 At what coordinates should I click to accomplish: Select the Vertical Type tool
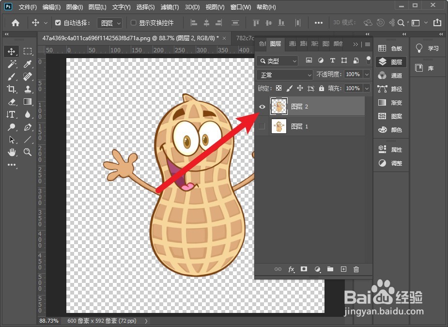tap(12, 114)
